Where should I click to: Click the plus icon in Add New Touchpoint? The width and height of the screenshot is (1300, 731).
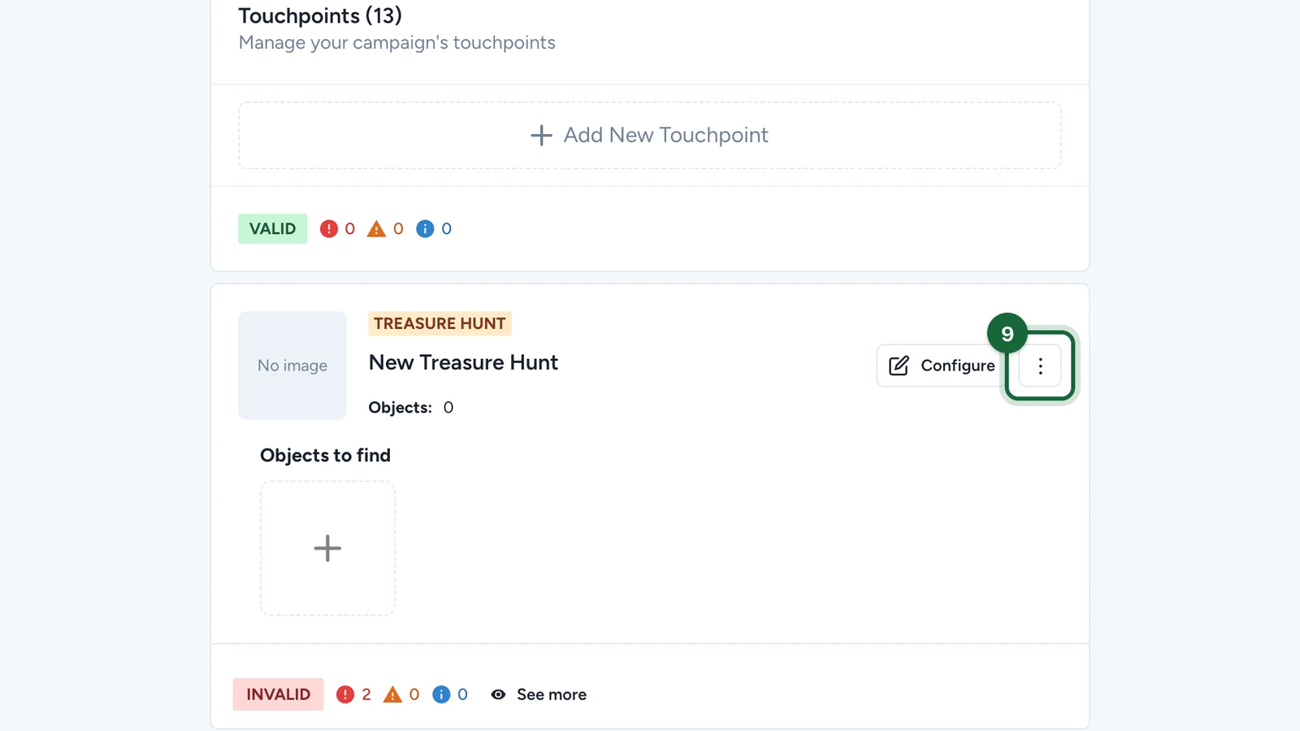tap(541, 135)
